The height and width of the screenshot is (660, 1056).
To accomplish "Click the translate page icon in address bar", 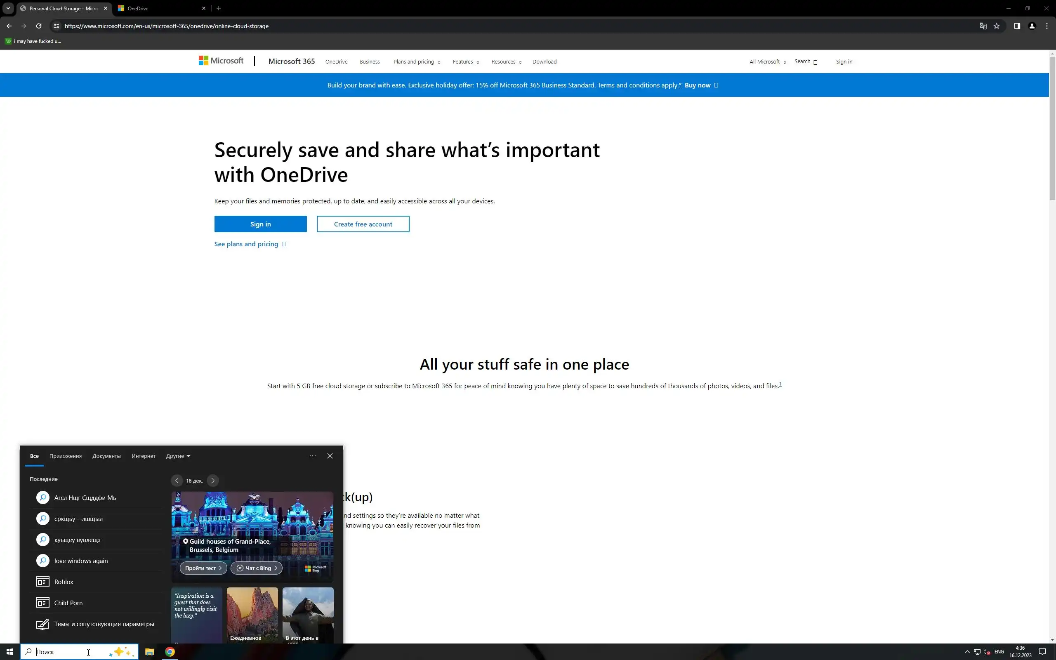I will coord(983,26).
